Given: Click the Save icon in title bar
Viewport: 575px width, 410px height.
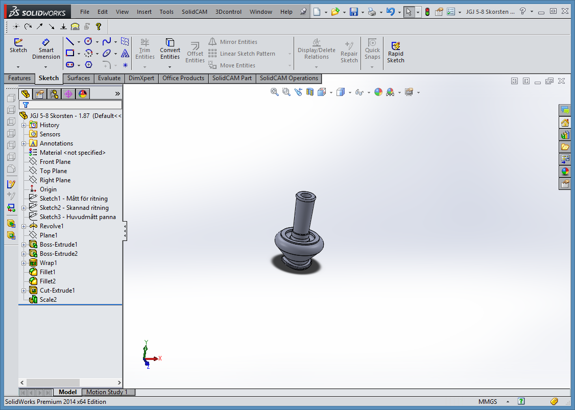Looking at the screenshot, I should [354, 12].
